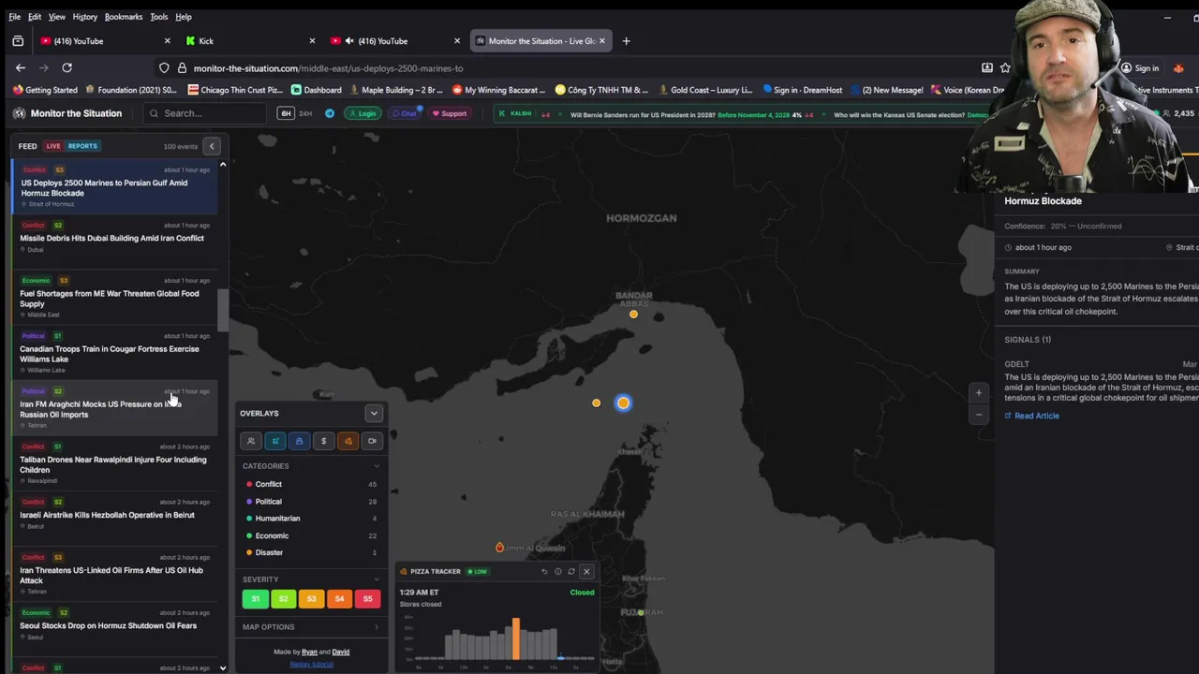Open the sidebar panel browser icon

[x=18, y=41]
